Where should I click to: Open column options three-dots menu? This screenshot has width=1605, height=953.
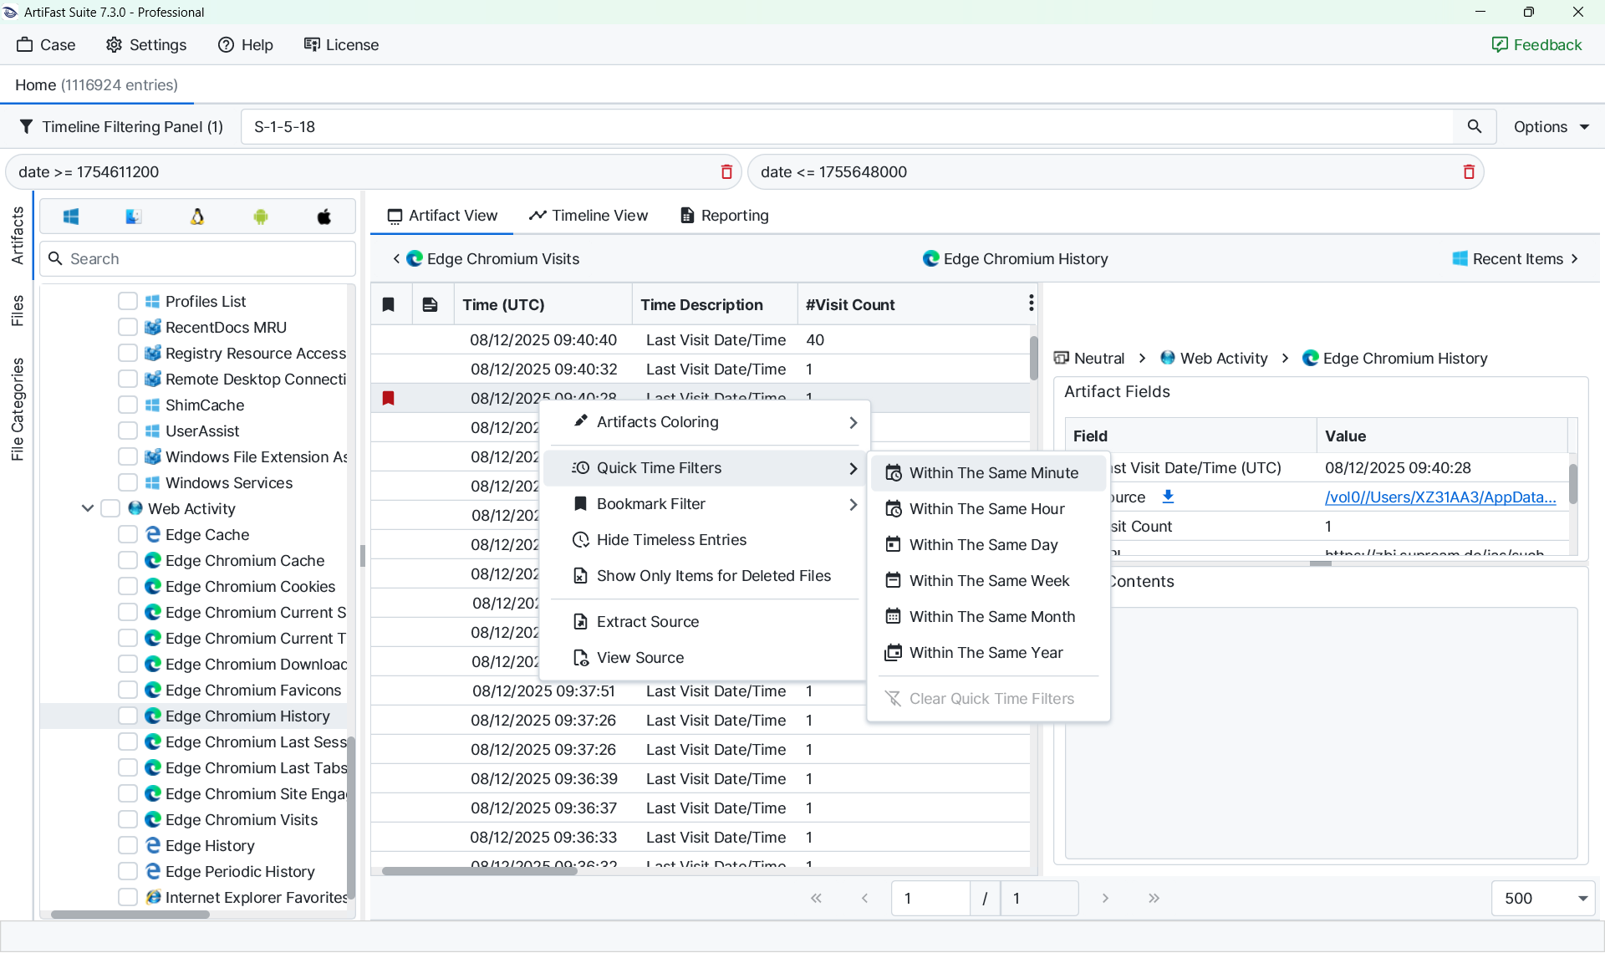click(x=1031, y=303)
